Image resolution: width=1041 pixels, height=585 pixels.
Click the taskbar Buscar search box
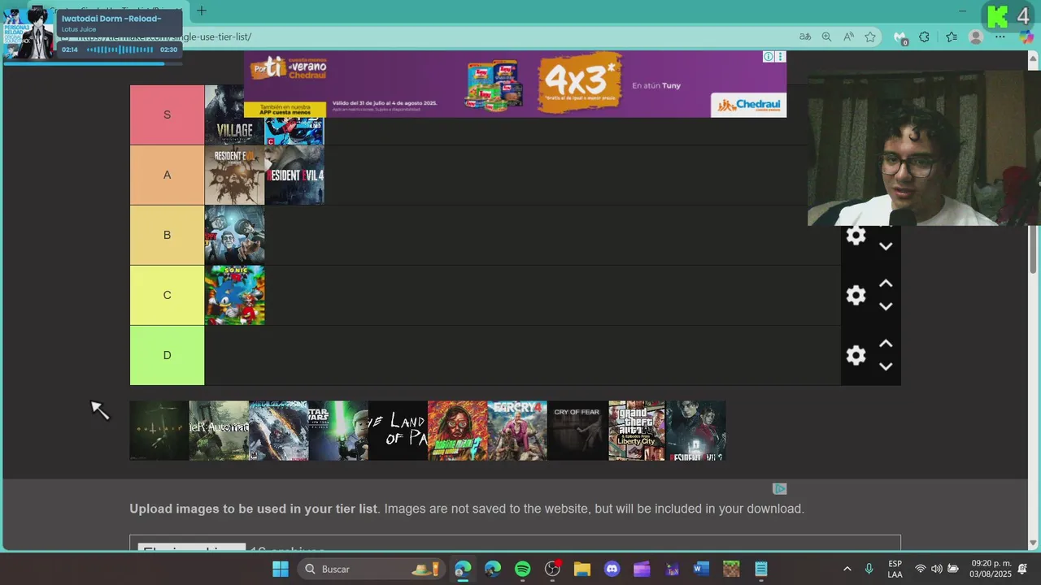(372, 569)
